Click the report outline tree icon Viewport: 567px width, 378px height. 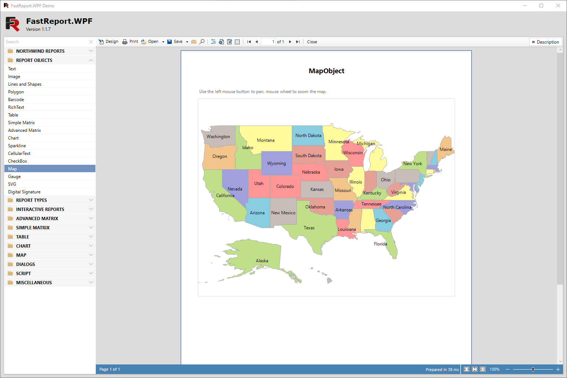[213, 42]
